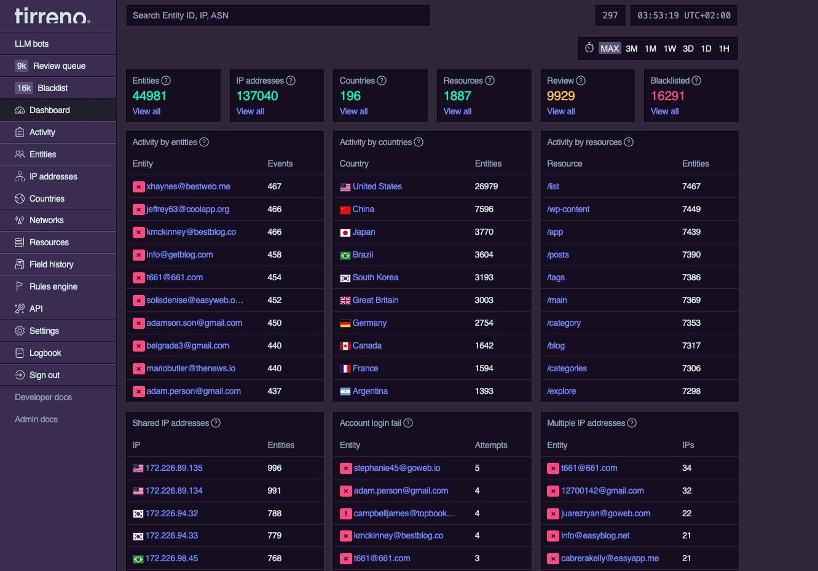Switch time range to 1W
The width and height of the screenshot is (818, 571).
point(670,49)
